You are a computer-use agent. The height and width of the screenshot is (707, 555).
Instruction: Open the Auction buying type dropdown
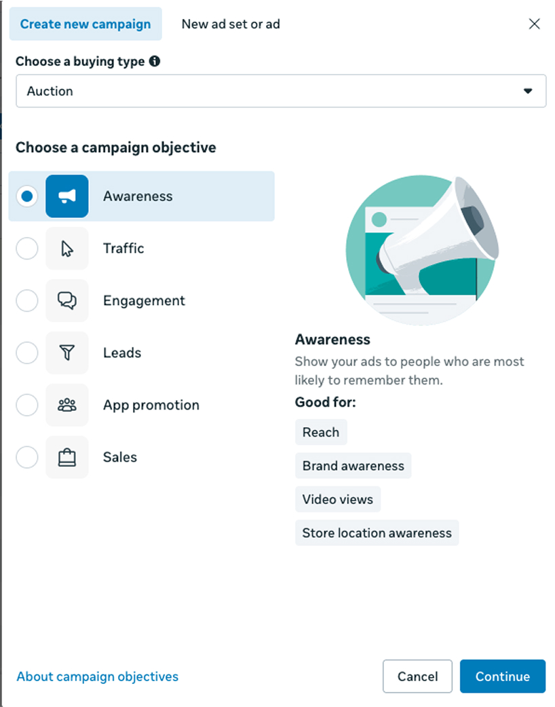click(x=280, y=91)
